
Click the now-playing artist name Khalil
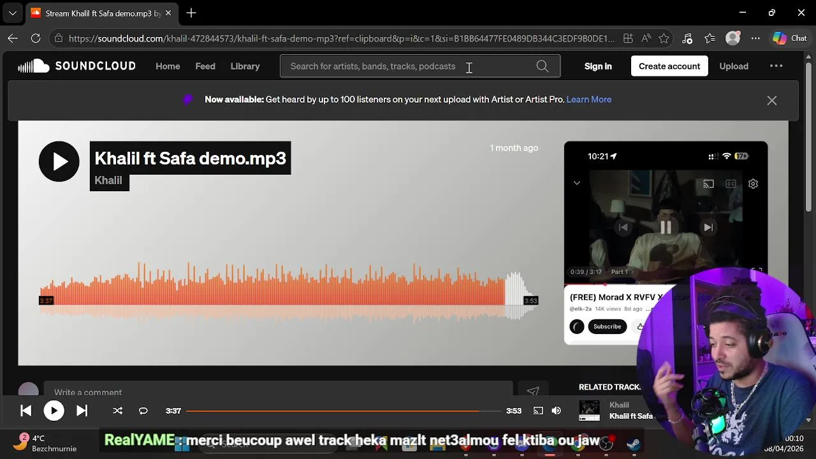pyautogui.click(x=619, y=405)
